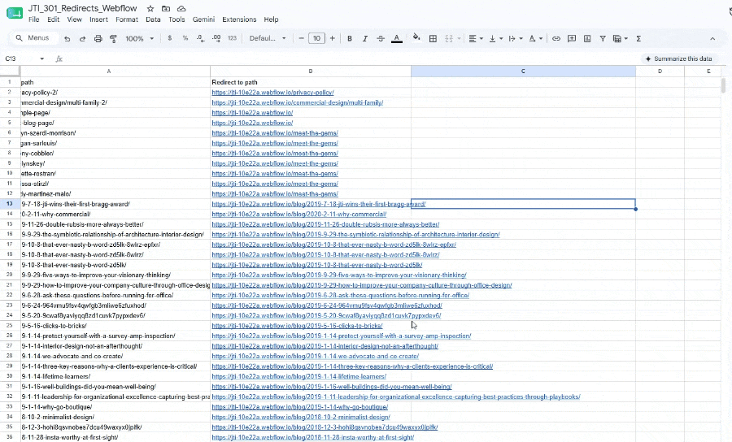Open the View menu
Image resolution: width=732 pixels, height=442 pixels.
coord(74,19)
